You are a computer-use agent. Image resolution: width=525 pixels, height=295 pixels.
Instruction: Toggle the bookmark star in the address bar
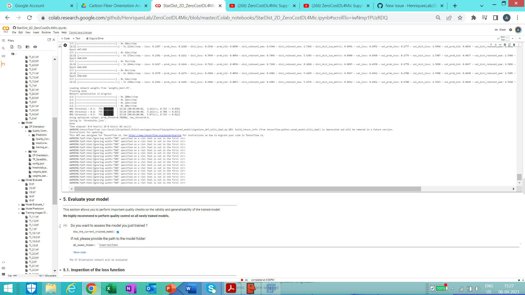click(460, 17)
